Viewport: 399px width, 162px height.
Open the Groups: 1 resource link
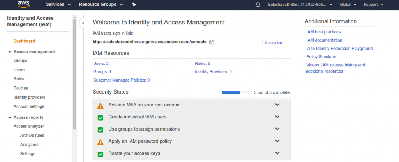(x=102, y=72)
